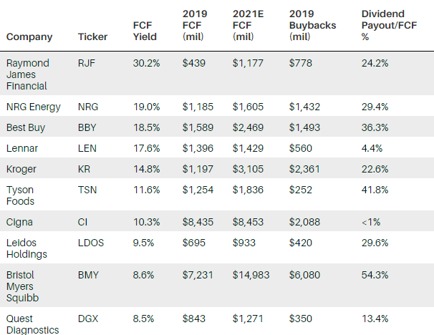The height and width of the screenshot is (335, 434).
Task: Click the FCF Yield column header
Action: pyautogui.click(x=145, y=31)
